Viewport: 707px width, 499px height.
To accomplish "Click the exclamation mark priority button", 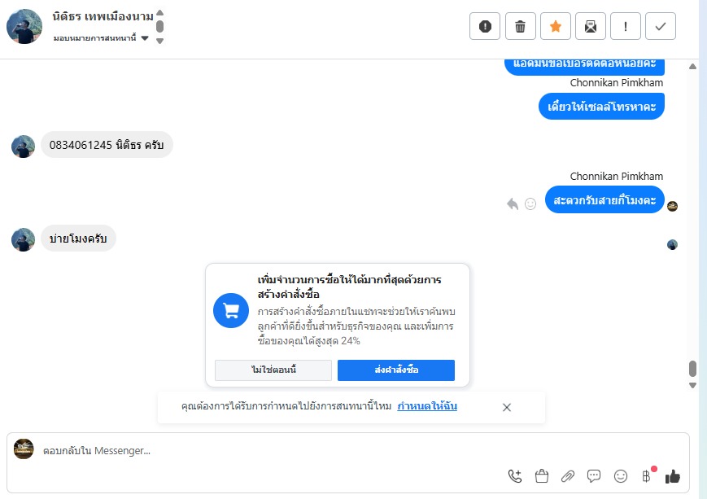I will [x=626, y=26].
